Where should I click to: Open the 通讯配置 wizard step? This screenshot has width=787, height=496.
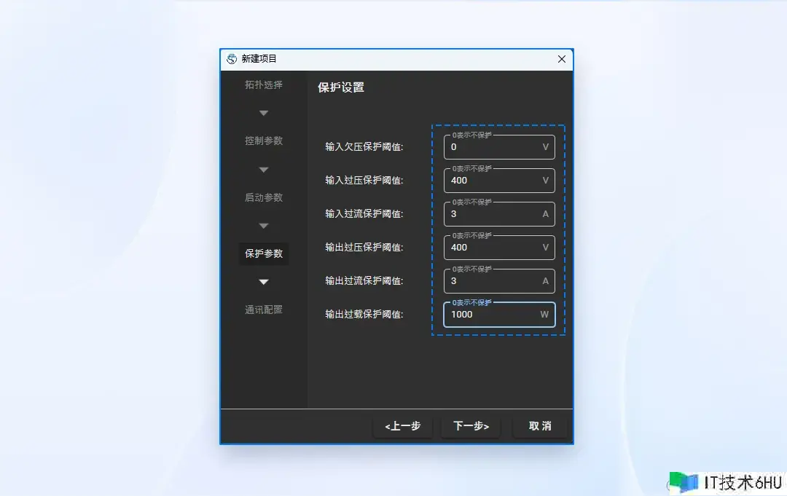[x=263, y=310]
